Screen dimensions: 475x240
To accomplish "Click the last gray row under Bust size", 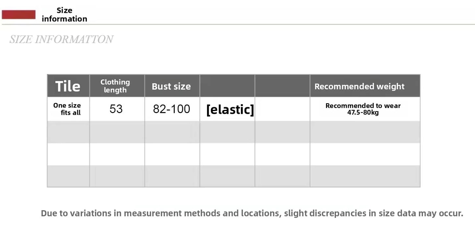I will click(x=172, y=176).
